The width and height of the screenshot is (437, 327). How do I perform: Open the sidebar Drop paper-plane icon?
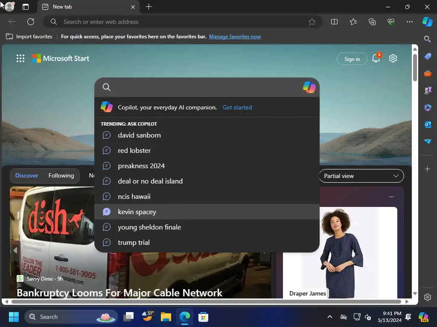tap(428, 141)
